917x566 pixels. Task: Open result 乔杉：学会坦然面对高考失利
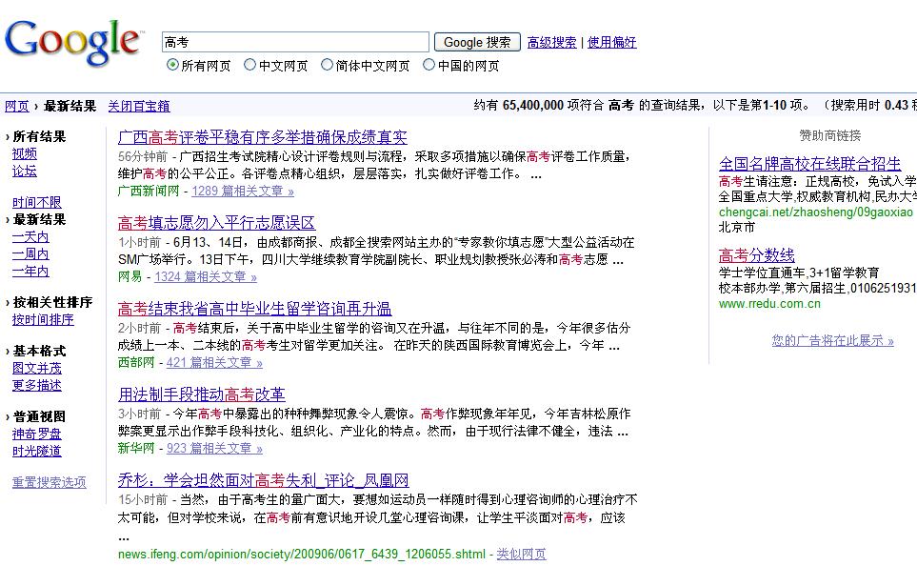click(x=263, y=480)
